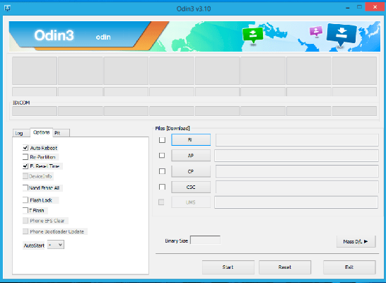Click the CP file path field
The height and width of the screenshot is (283, 386).
[x=297, y=171]
